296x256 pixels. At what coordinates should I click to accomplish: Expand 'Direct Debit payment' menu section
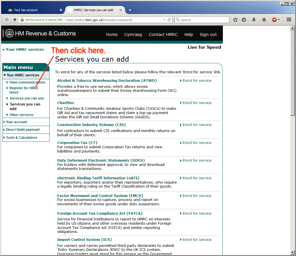26,130
